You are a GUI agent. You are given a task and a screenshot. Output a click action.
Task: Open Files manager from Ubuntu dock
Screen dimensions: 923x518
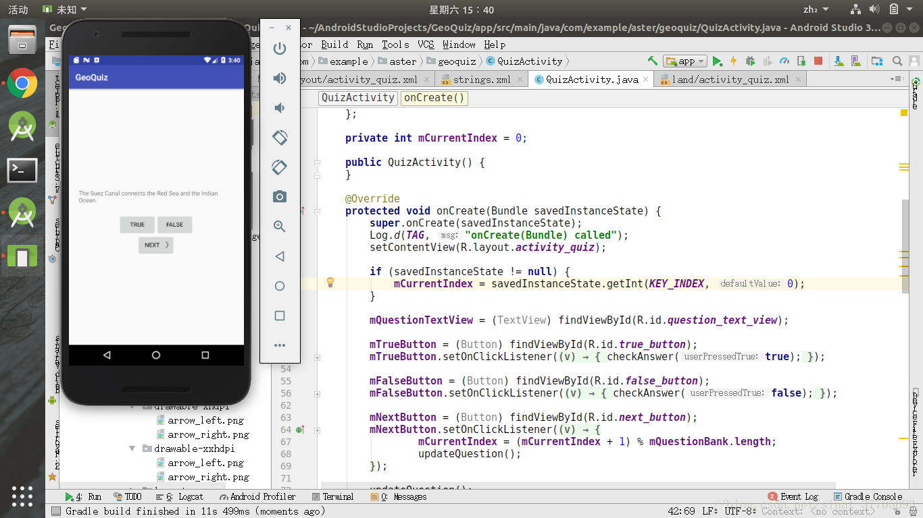pyautogui.click(x=22, y=40)
